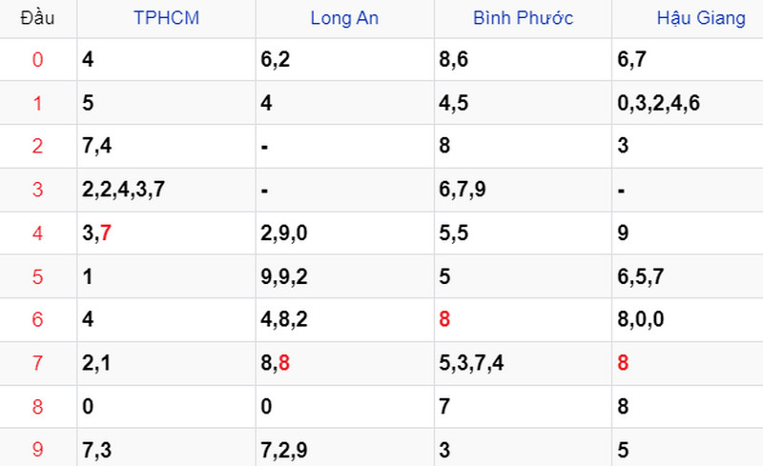Click Hậu Giang cell showing 0,3,2,4,6
This screenshot has width=763, height=466.
click(688, 103)
